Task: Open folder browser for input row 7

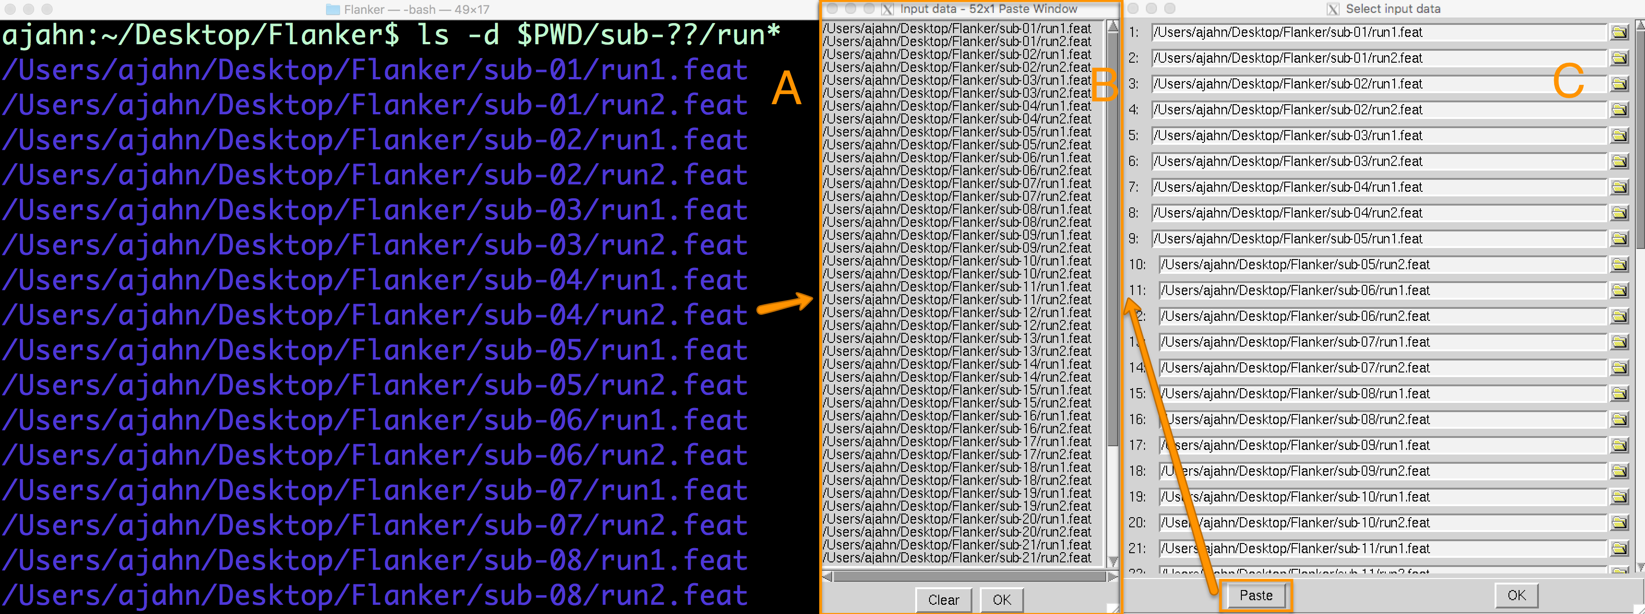Action: pos(1620,187)
